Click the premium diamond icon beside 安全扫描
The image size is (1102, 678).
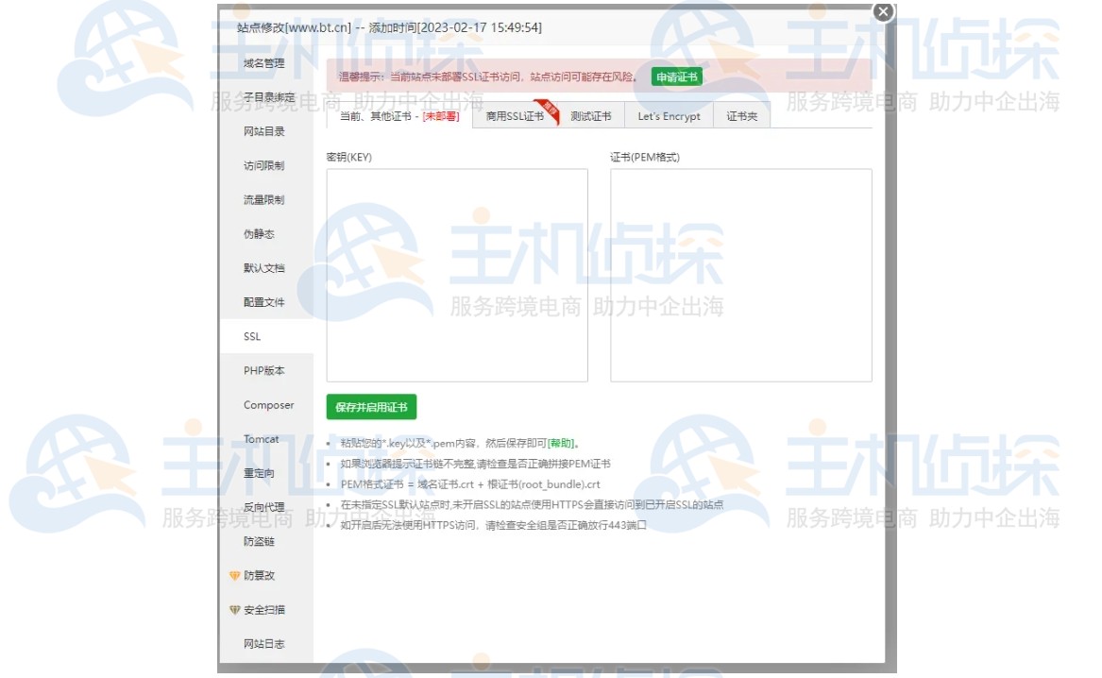coord(233,609)
